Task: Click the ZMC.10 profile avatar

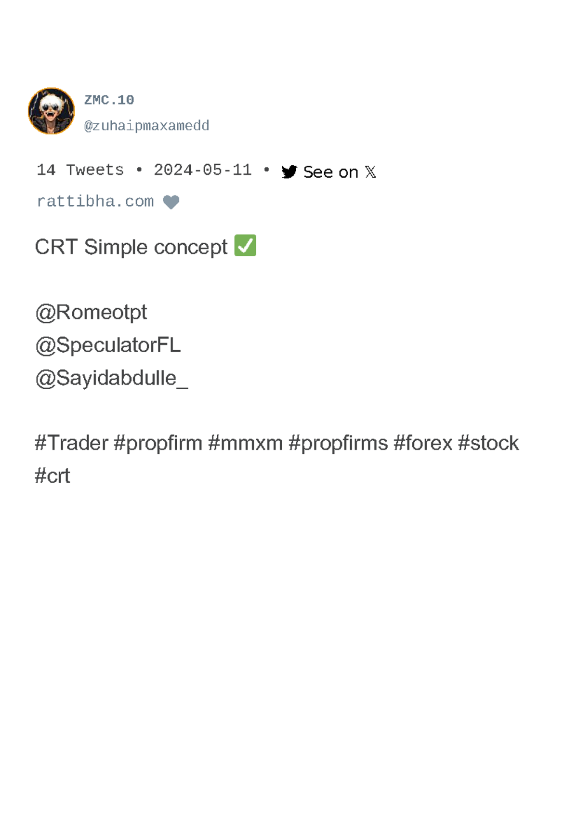Action: coord(52,111)
